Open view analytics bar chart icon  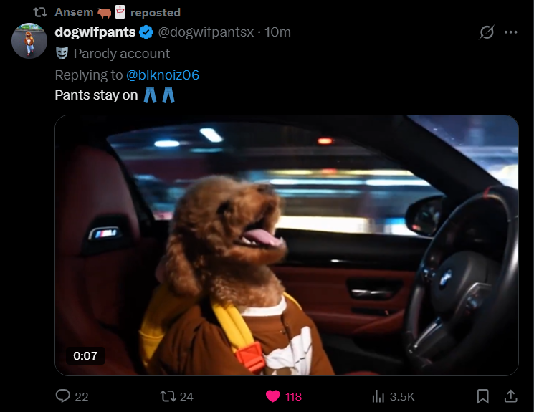click(378, 396)
